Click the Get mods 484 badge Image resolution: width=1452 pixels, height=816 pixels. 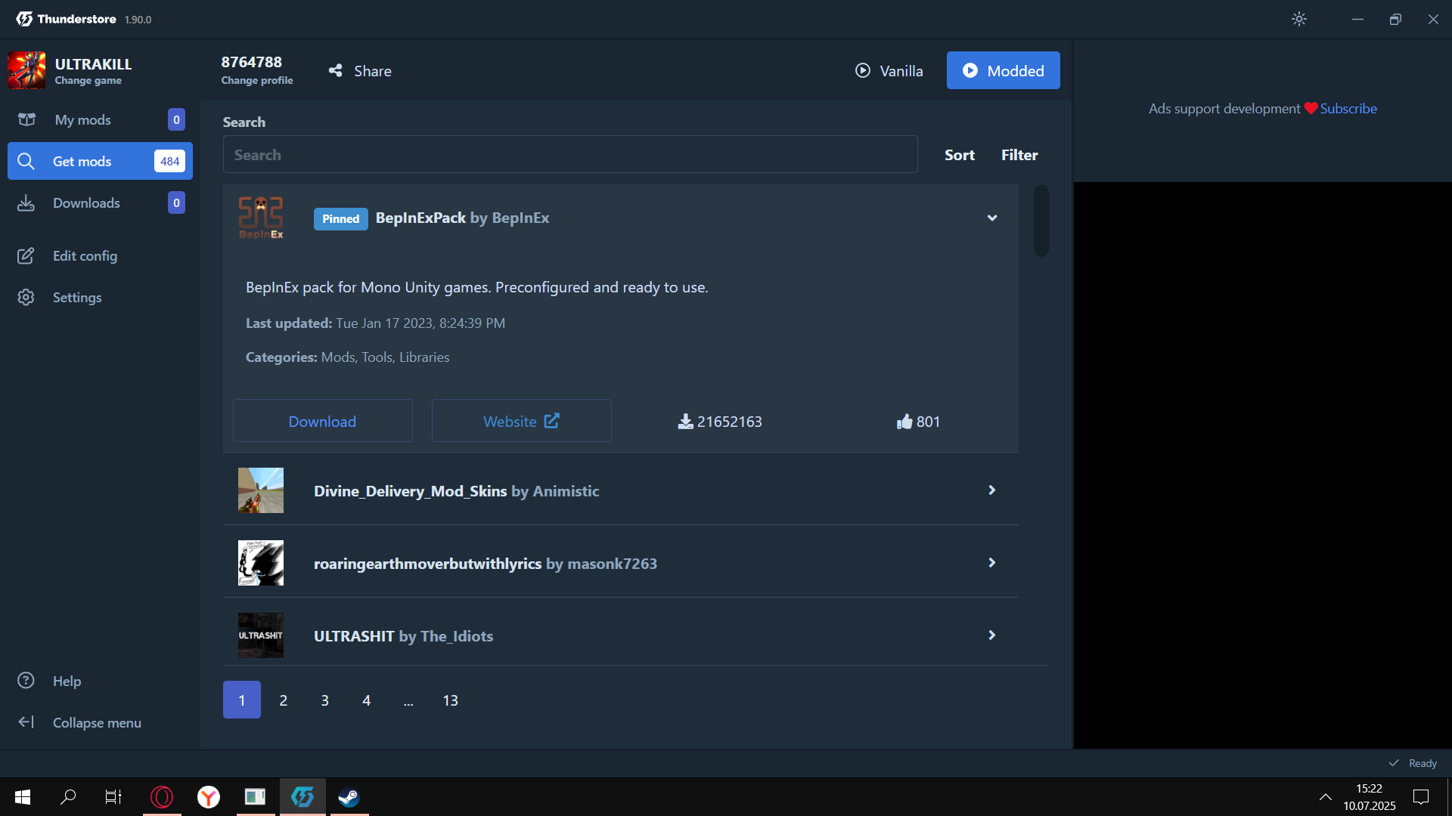click(170, 161)
